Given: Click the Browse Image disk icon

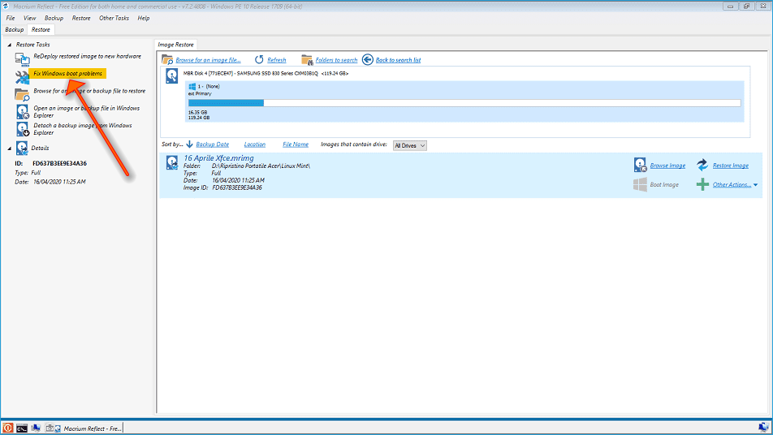Looking at the screenshot, I should point(641,165).
